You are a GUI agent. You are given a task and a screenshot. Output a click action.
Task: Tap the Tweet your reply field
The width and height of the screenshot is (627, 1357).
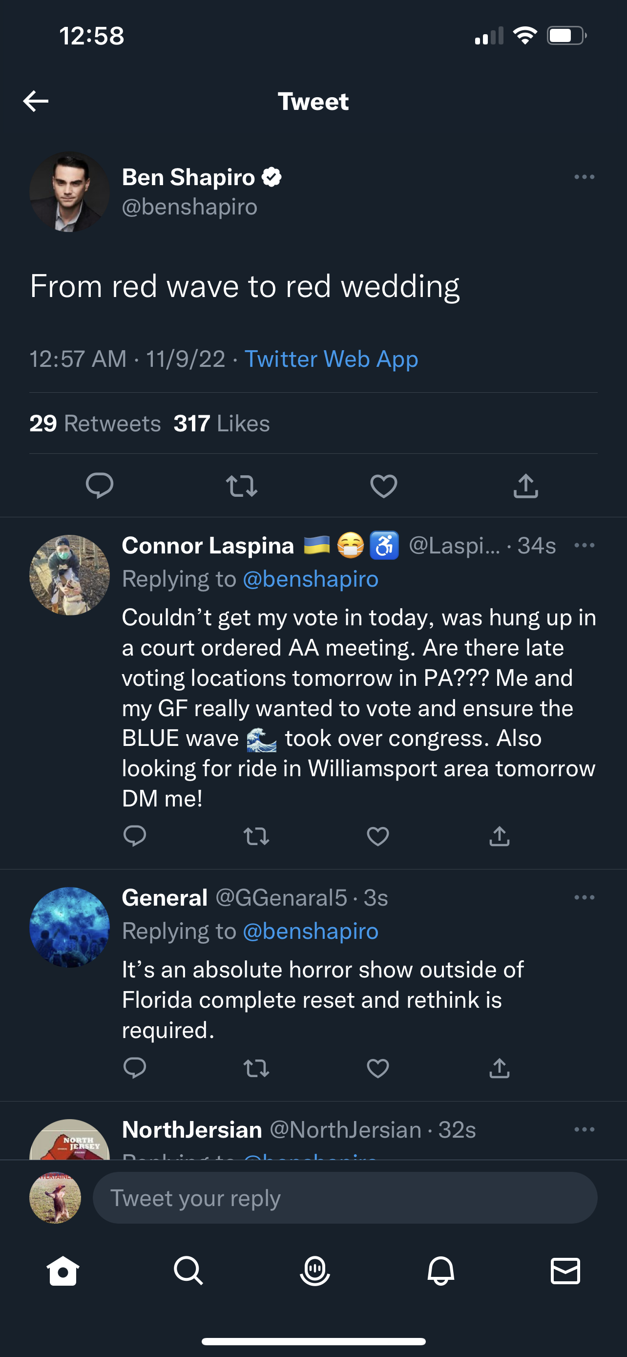pyautogui.click(x=345, y=1197)
